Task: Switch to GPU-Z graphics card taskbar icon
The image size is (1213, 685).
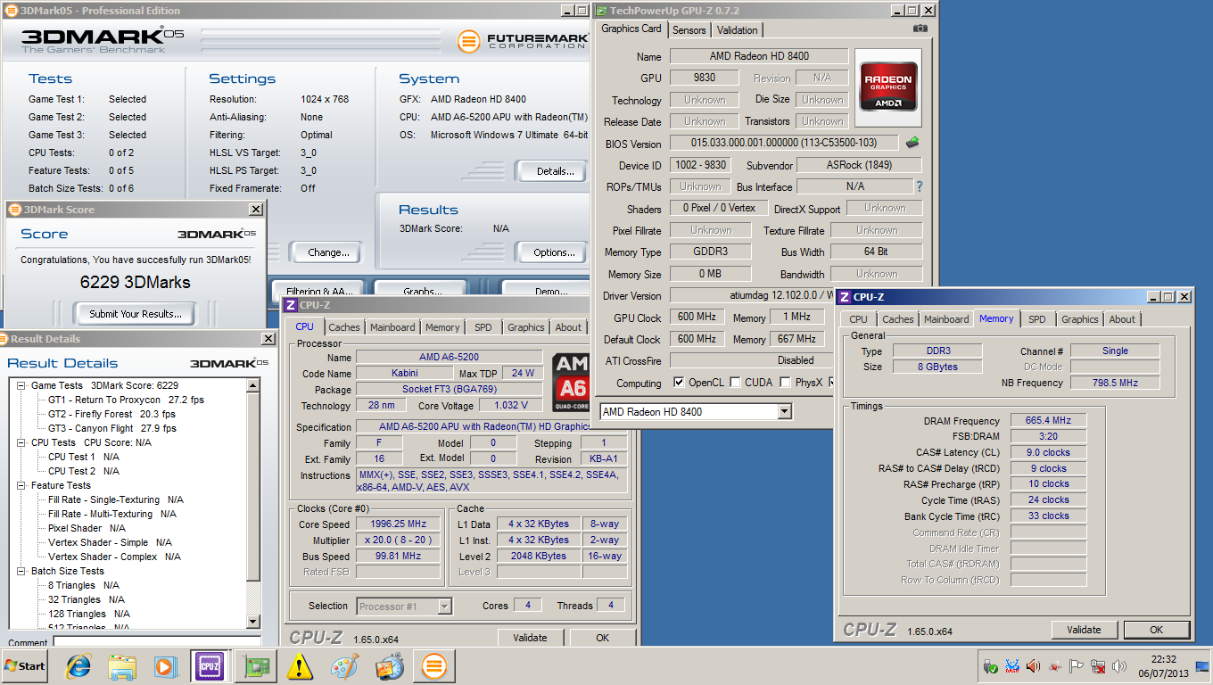Action: click(x=258, y=666)
